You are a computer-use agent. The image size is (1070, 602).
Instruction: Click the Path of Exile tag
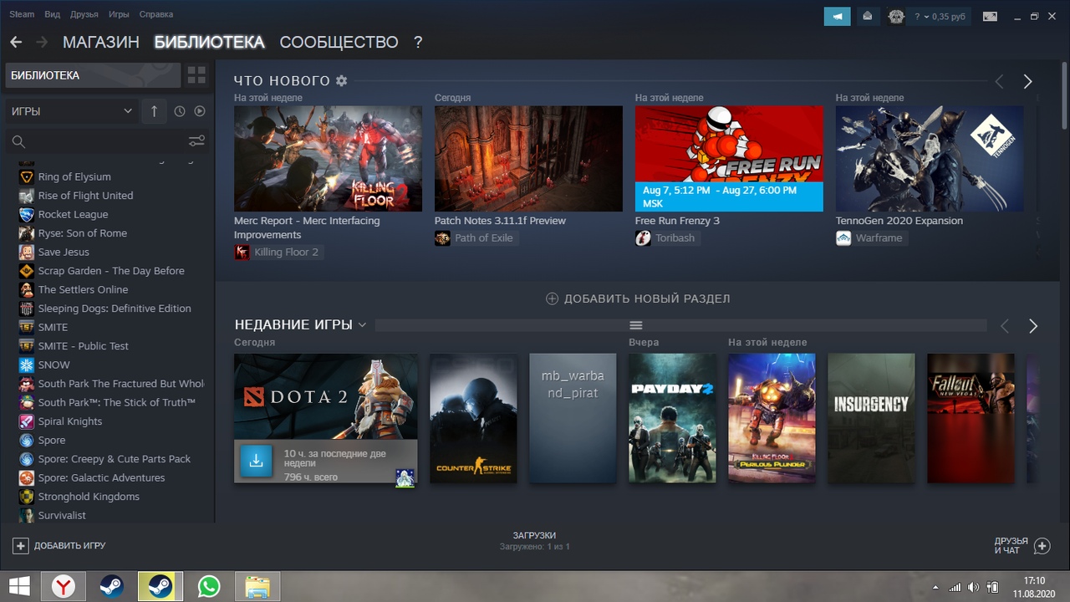pyautogui.click(x=476, y=238)
